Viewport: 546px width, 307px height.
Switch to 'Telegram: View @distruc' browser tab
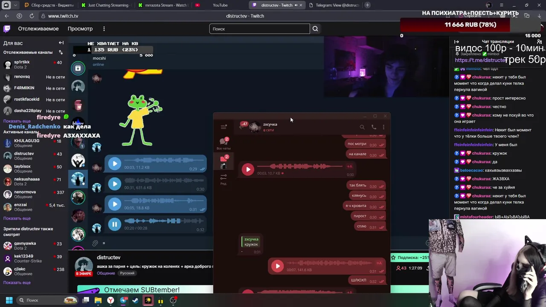tap(334, 5)
